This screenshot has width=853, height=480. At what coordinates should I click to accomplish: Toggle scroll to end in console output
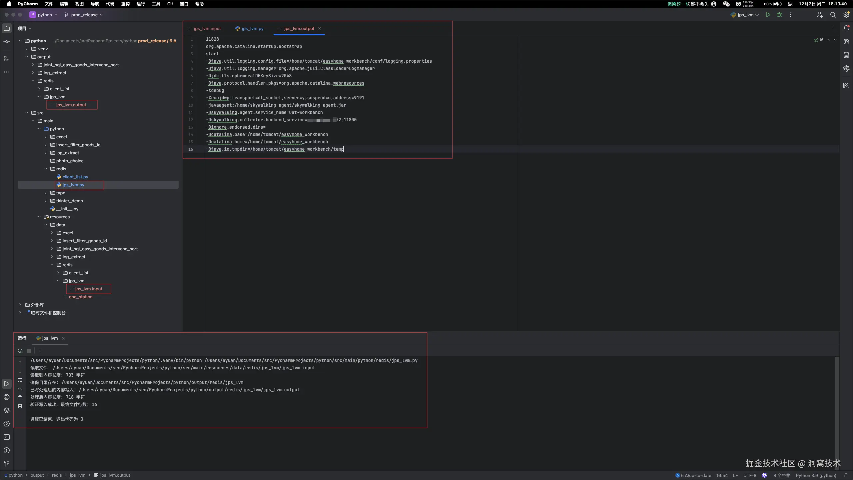click(20, 388)
